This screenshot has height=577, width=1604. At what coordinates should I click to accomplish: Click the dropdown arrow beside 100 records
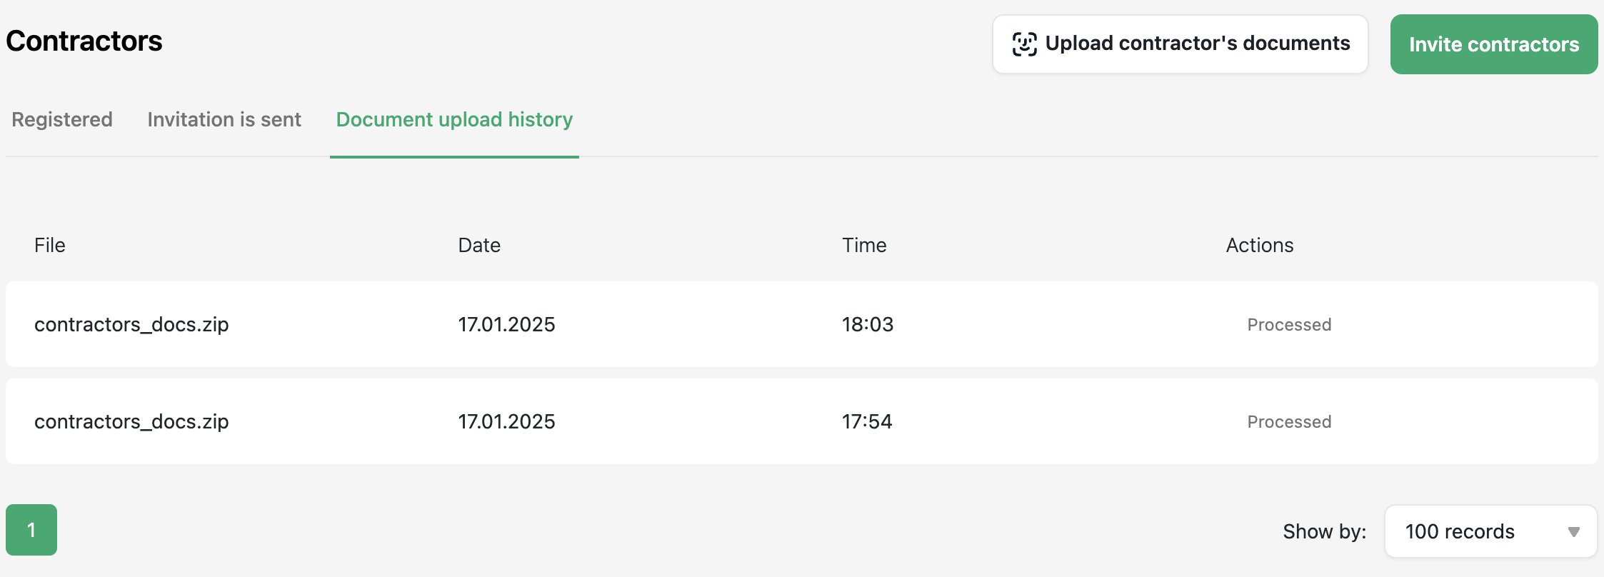1573,532
